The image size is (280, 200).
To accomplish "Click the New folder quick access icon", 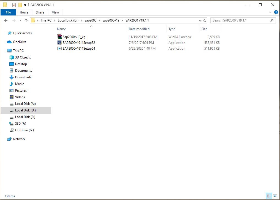I will click(20, 5).
